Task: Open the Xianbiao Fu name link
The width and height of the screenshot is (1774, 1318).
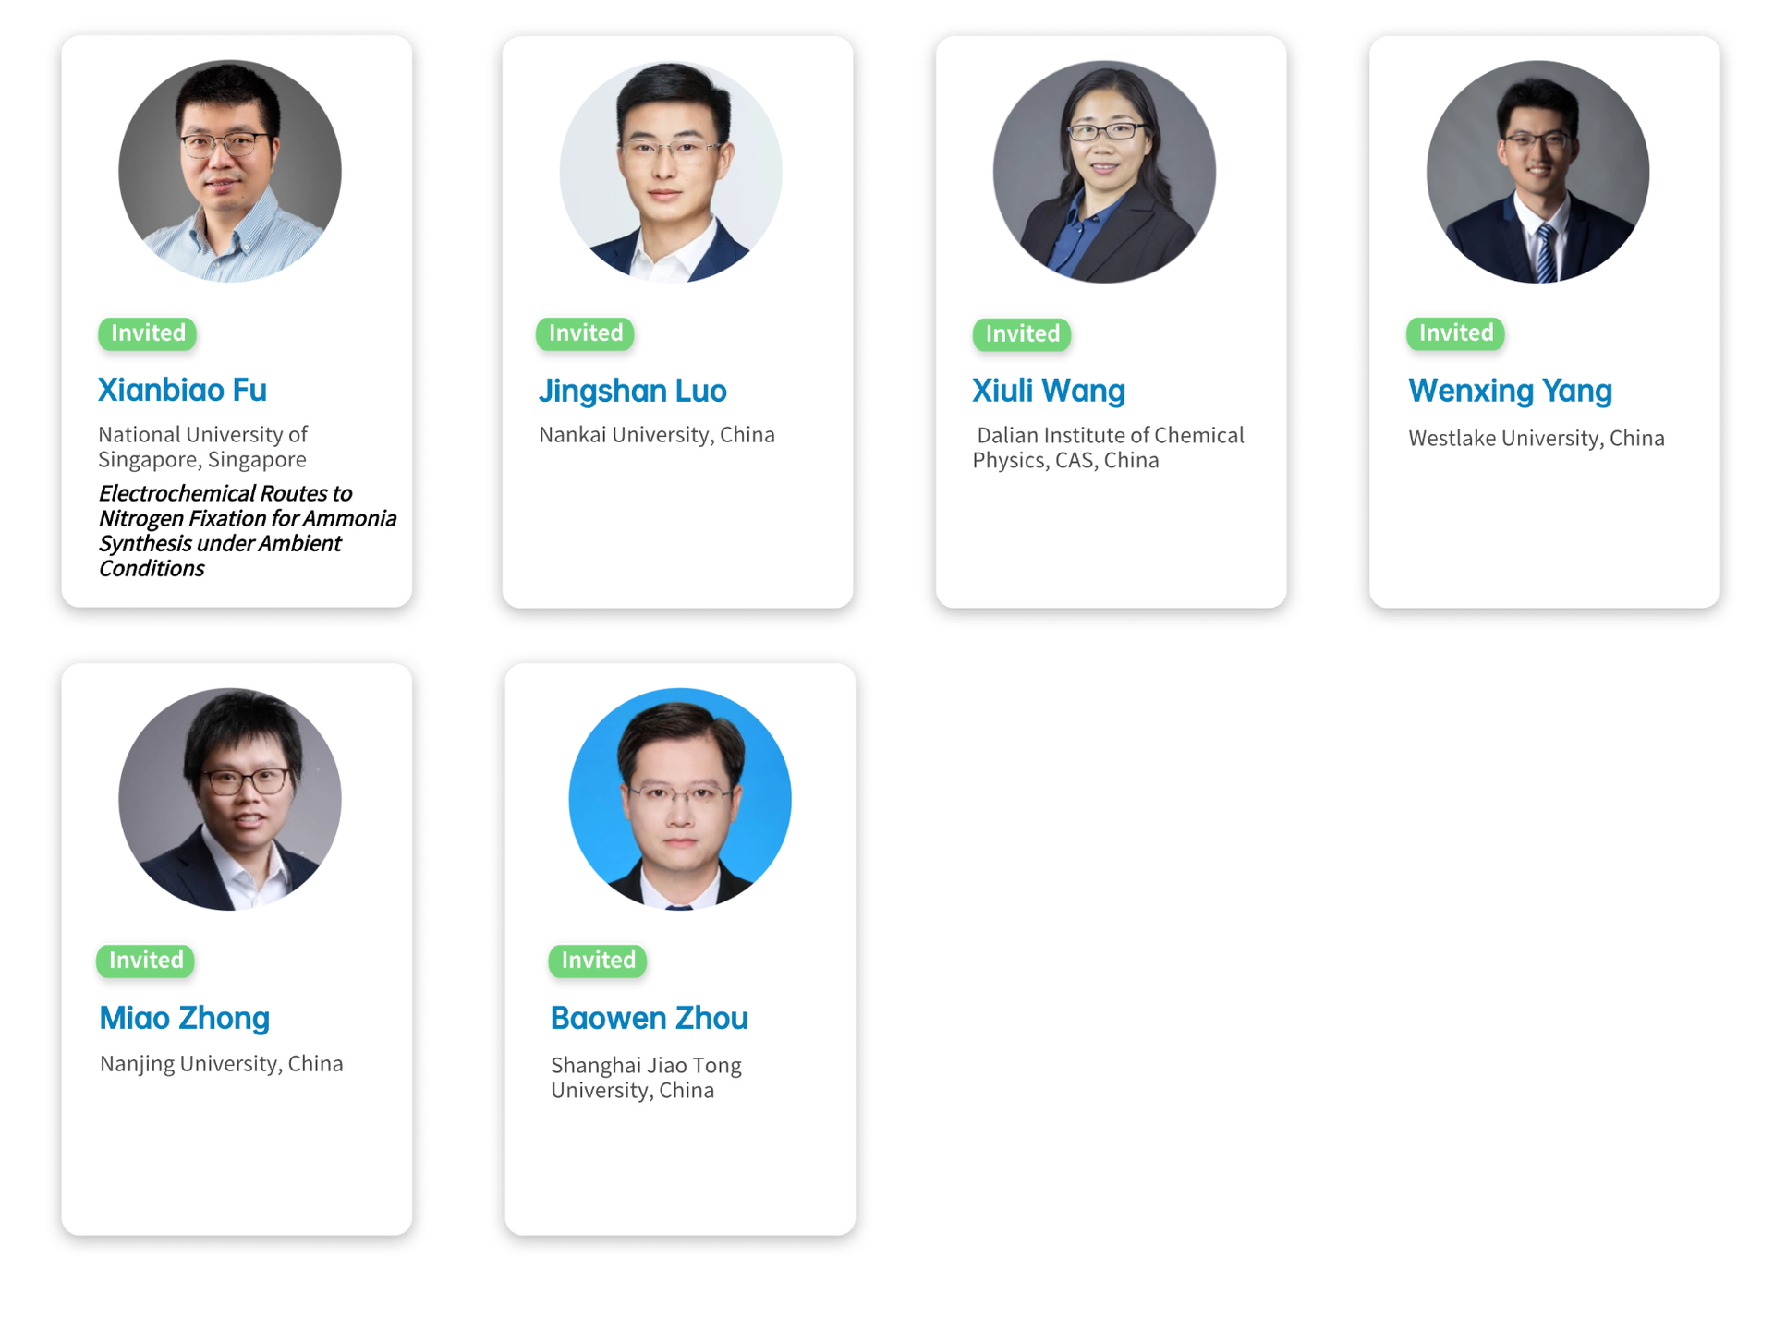Action: click(x=182, y=390)
